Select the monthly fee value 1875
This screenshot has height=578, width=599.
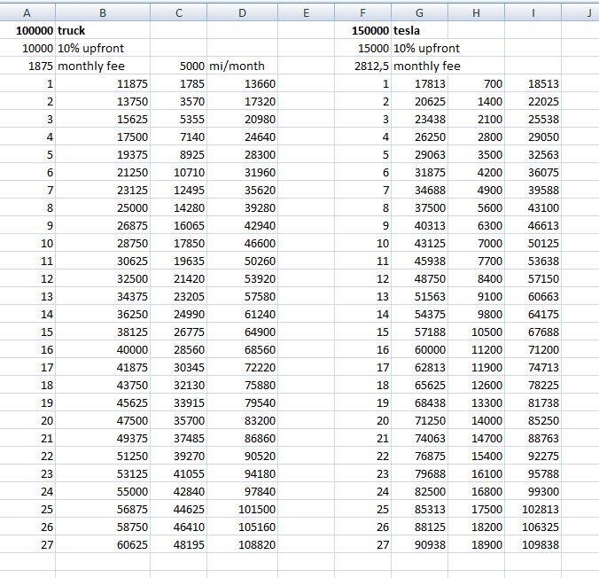[27, 66]
